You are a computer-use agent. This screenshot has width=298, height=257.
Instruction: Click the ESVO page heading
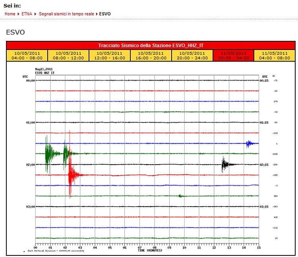point(15,32)
